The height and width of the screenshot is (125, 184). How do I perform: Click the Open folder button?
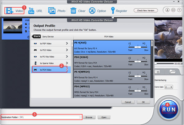[x=104, y=117]
